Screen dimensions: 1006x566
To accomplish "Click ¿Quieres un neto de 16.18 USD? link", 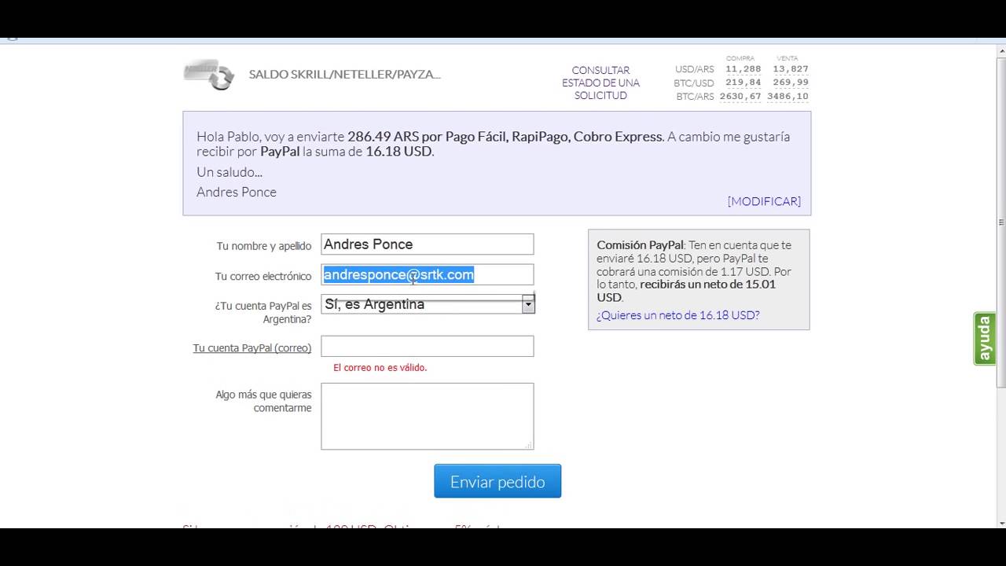I will coord(677,315).
